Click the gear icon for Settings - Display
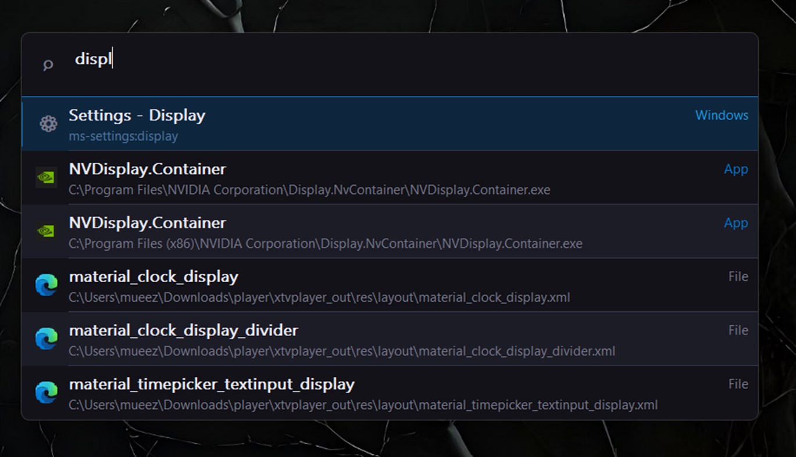796x457 pixels. coord(48,124)
